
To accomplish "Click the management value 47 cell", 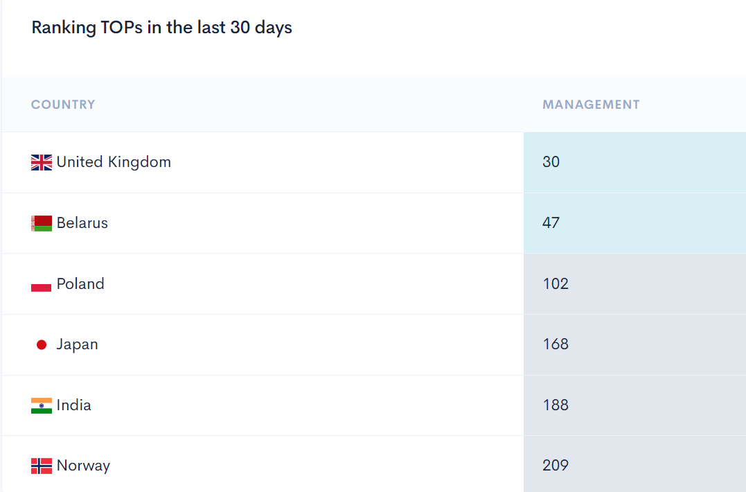I will pos(634,223).
